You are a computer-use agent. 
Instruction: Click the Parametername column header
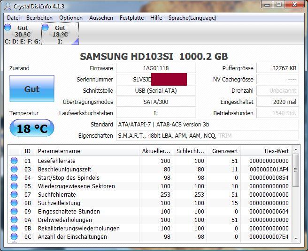click(x=87, y=151)
